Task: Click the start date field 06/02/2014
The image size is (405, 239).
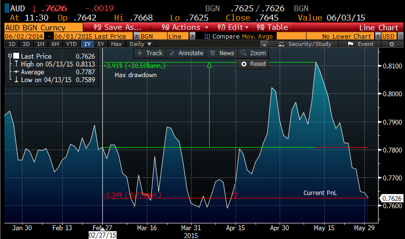Action: pyautogui.click(x=23, y=36)
